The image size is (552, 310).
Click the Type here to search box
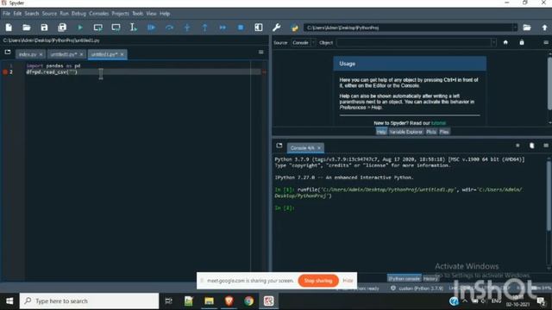90,301
